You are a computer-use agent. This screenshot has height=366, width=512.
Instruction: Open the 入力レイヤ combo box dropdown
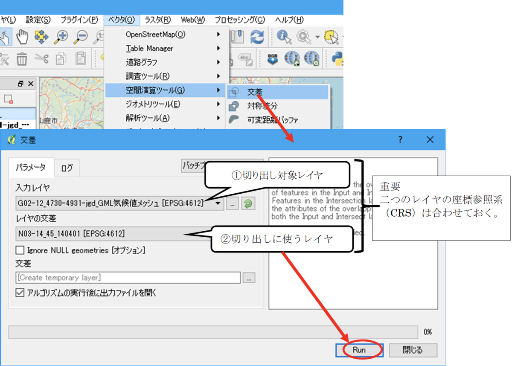120,204
